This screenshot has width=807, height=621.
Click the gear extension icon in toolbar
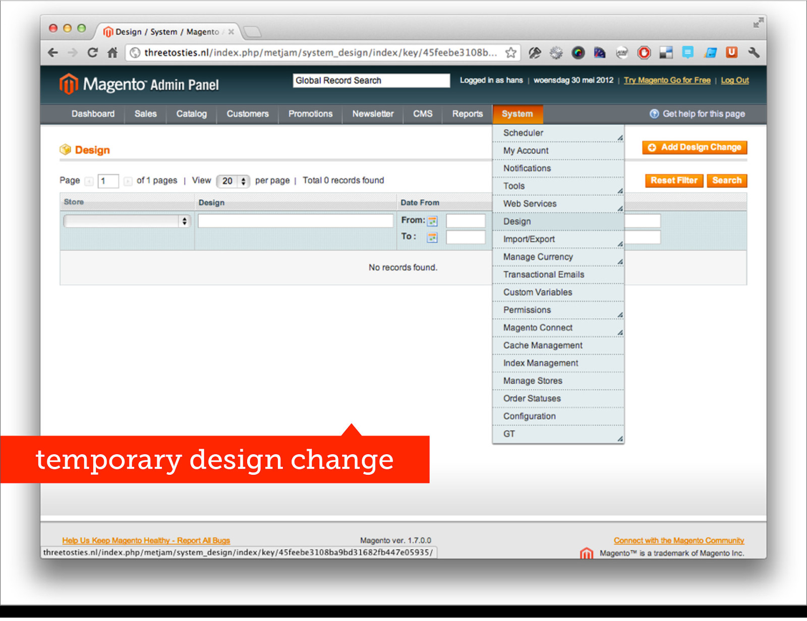coord(556,52)
